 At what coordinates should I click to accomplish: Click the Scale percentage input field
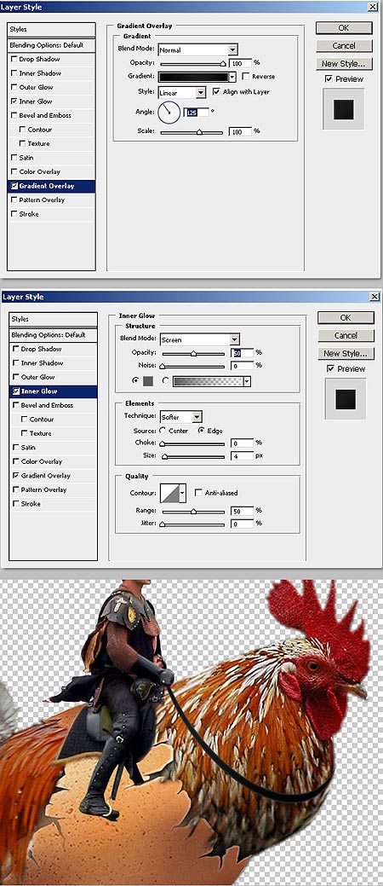[x=240, y=131]
